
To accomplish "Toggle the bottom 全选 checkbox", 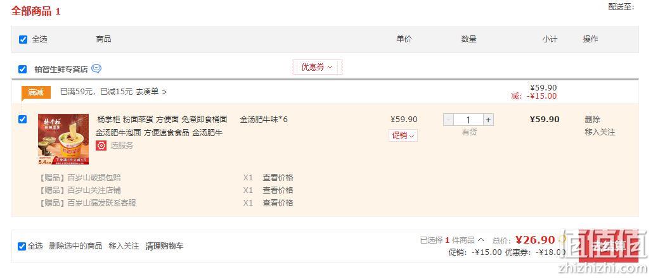I will (x=22, y=246).
